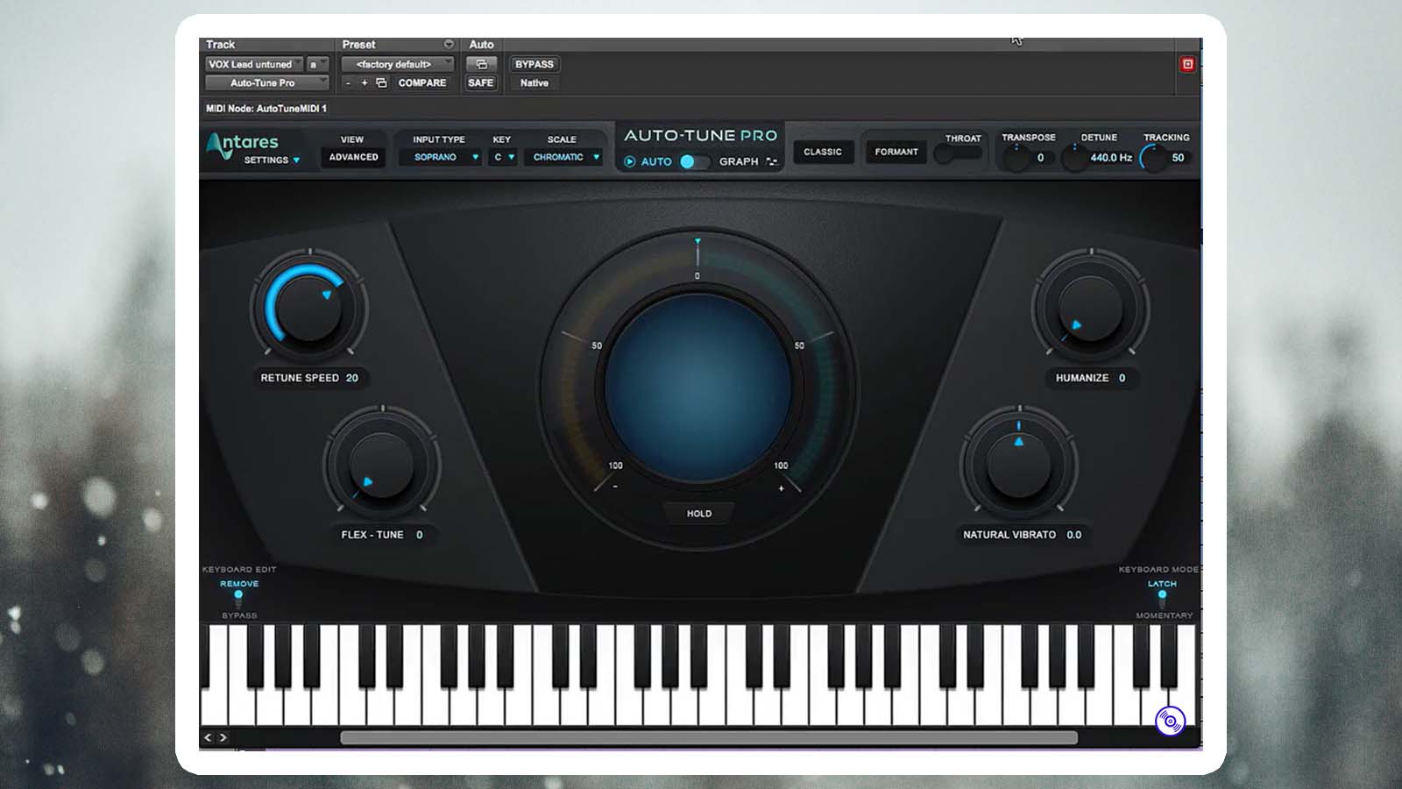The image size is (1402, 789).
Task: Click the keyboard horizontal scrollbar
Action: tap(709, 737)
